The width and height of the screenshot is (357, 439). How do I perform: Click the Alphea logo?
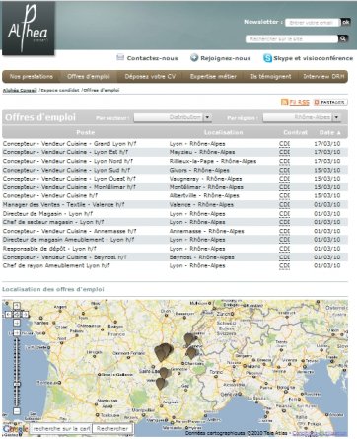coord(29,29)
